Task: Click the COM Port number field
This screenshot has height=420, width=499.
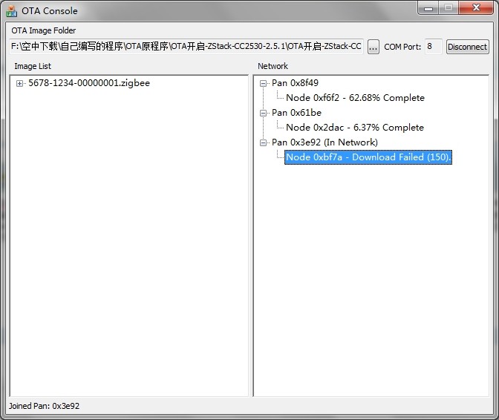Action: [433, 47]
